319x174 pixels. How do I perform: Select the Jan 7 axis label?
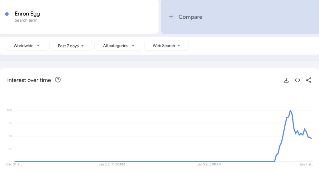coord(306,164)
